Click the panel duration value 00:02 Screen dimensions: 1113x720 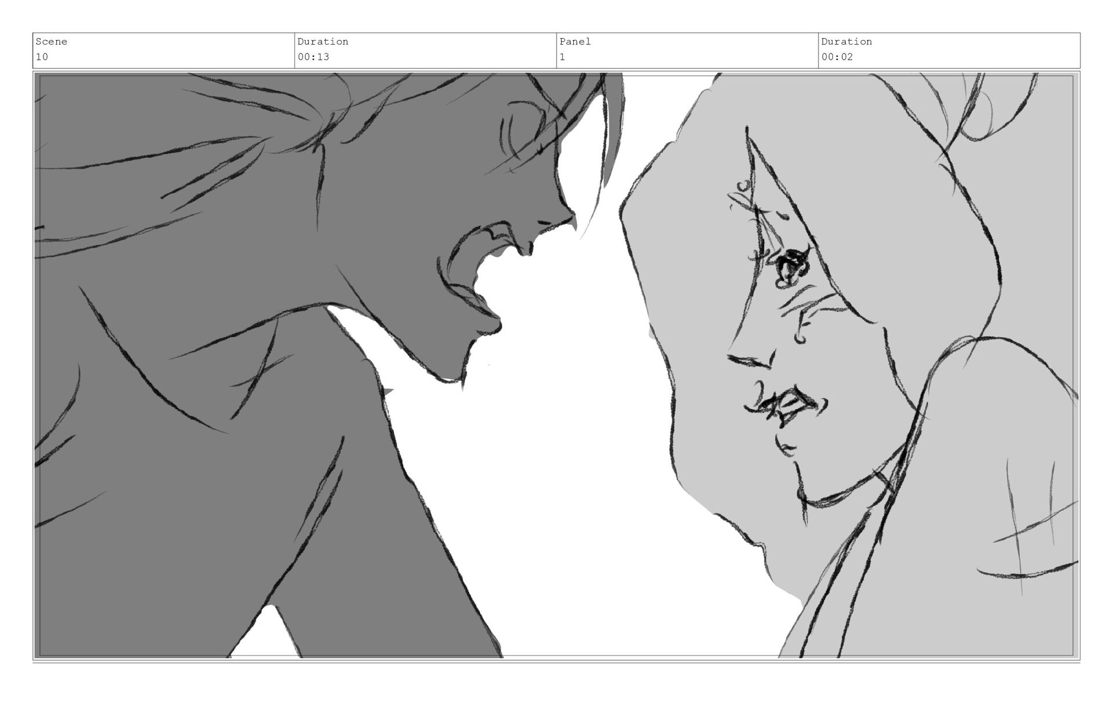(836, 57)
